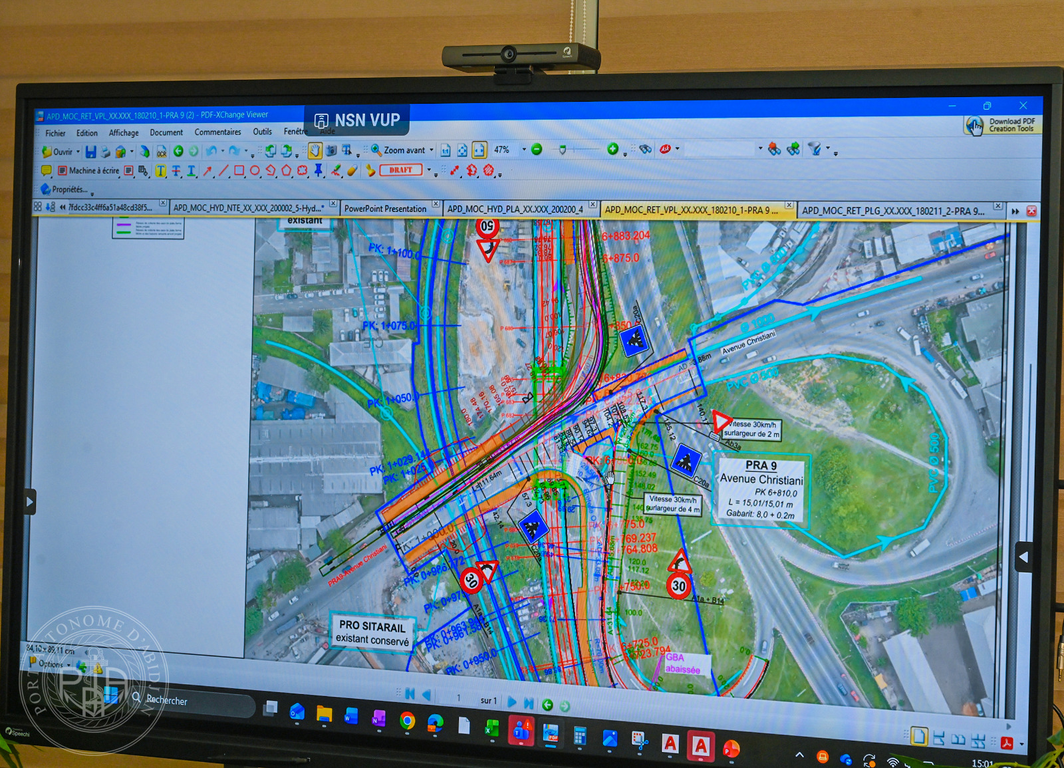This screenshot has width=1064, height=768.
Task: Click the zoom slider handle
Action: tap(563, 150)
